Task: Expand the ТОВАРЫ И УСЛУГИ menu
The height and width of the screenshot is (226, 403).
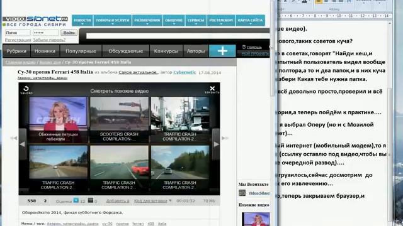Action: pos(112,21)
